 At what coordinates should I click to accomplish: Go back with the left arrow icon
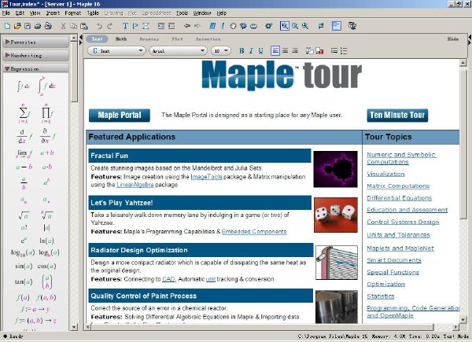pyautogui.click(x=187, y=26)
